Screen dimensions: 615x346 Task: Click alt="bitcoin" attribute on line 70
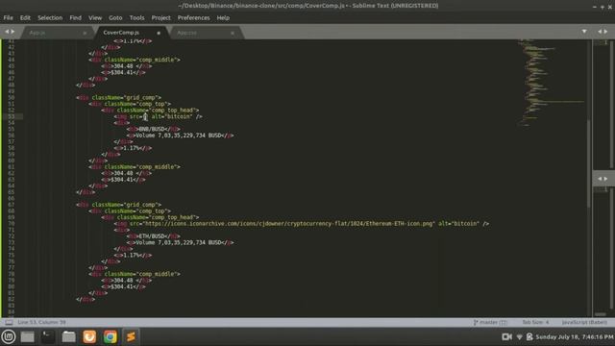(x=459, y=224)
